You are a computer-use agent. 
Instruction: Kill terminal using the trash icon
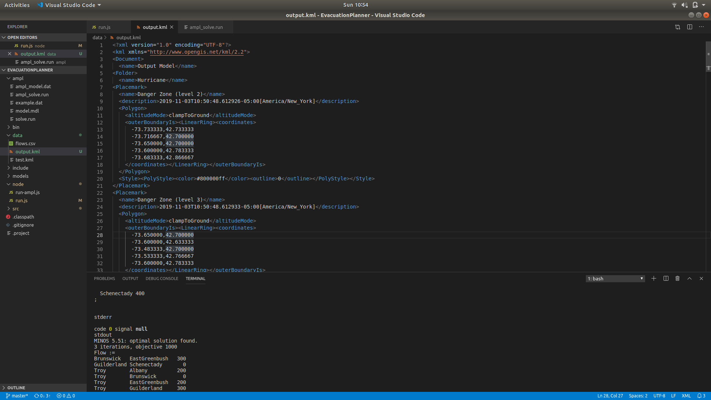point(677,279)
